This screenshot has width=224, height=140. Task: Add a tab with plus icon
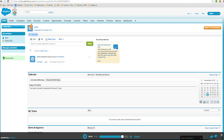pyautogui.click(x=135, y=21)
